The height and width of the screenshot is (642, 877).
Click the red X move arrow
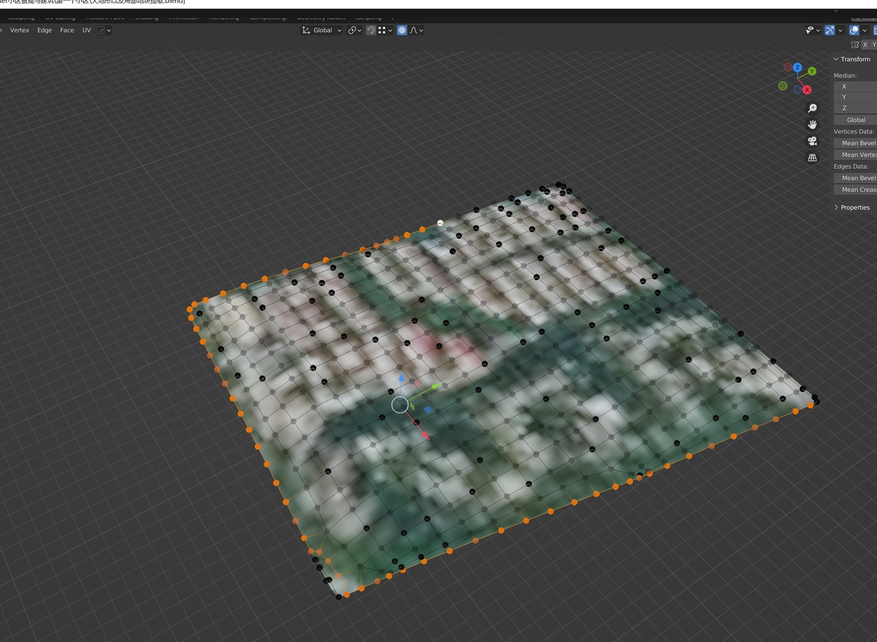425,435
